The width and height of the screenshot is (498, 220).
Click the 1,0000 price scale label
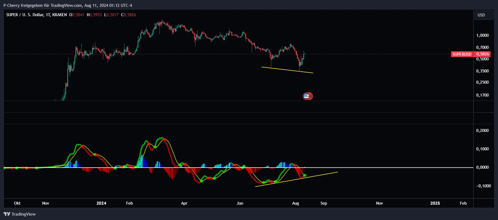click(x=482, y=35)
